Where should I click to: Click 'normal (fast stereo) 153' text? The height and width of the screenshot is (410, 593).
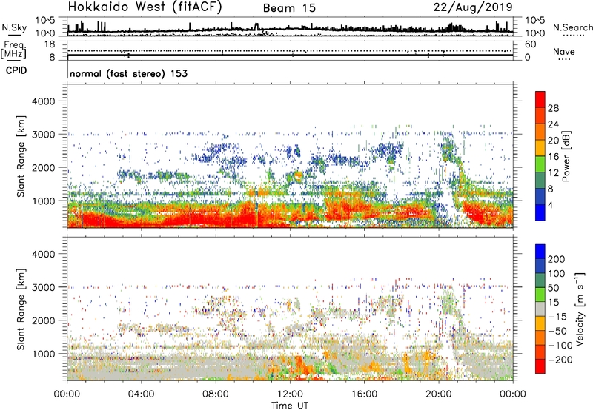pos(128,73)
